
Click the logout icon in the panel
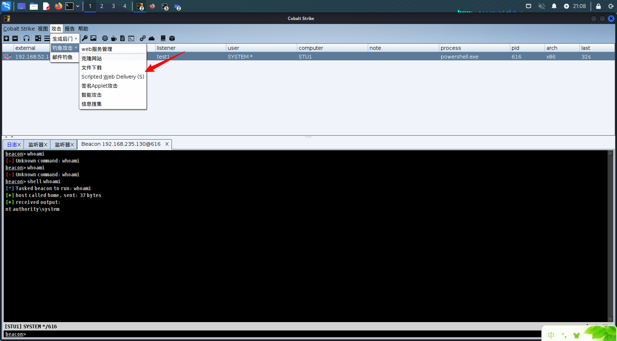pos(611,6)
